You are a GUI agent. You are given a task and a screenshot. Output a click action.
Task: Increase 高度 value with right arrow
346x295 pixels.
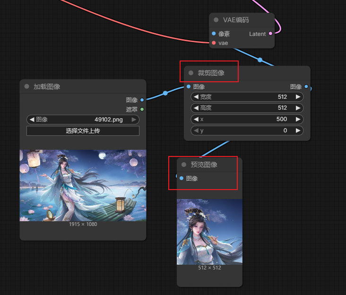[x=298, y=108]
